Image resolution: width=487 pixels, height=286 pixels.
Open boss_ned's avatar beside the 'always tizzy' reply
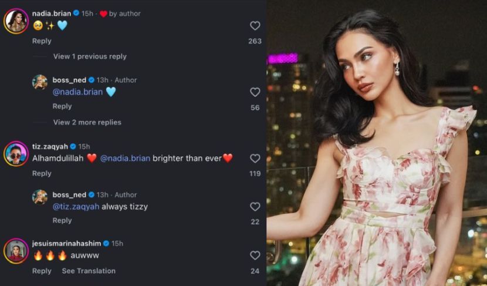(40, 197)
